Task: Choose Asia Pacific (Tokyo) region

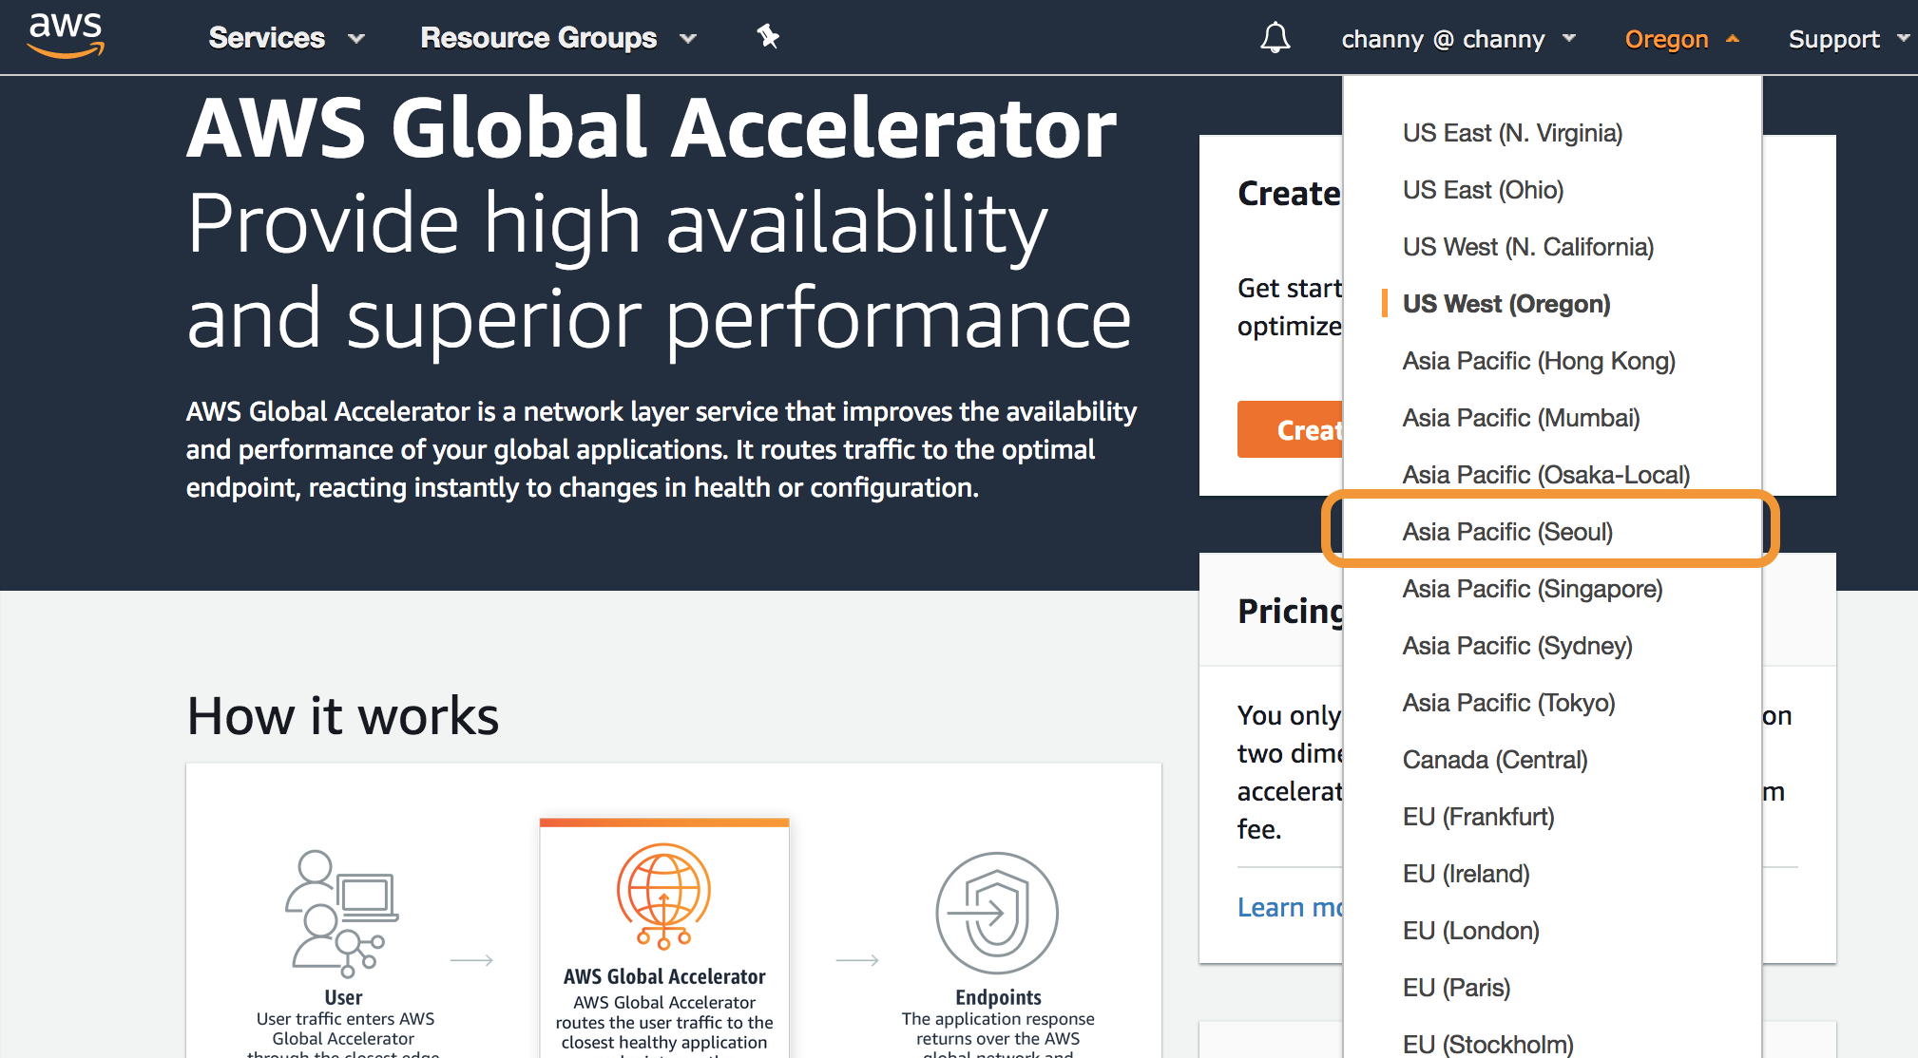Action: coord(1508,703)
